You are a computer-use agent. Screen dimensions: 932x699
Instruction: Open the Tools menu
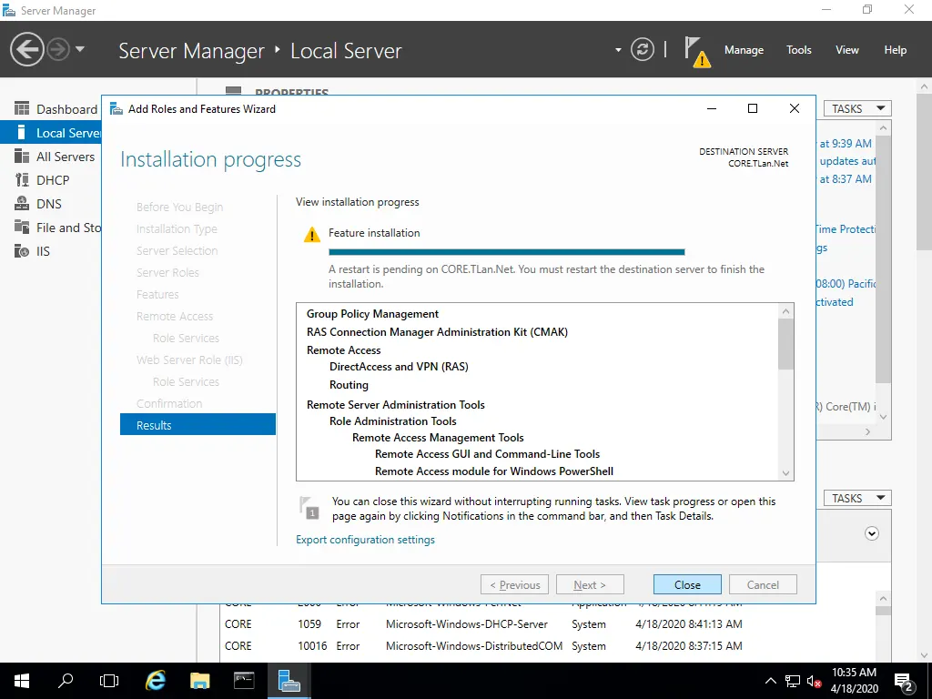tap(798, 50)
